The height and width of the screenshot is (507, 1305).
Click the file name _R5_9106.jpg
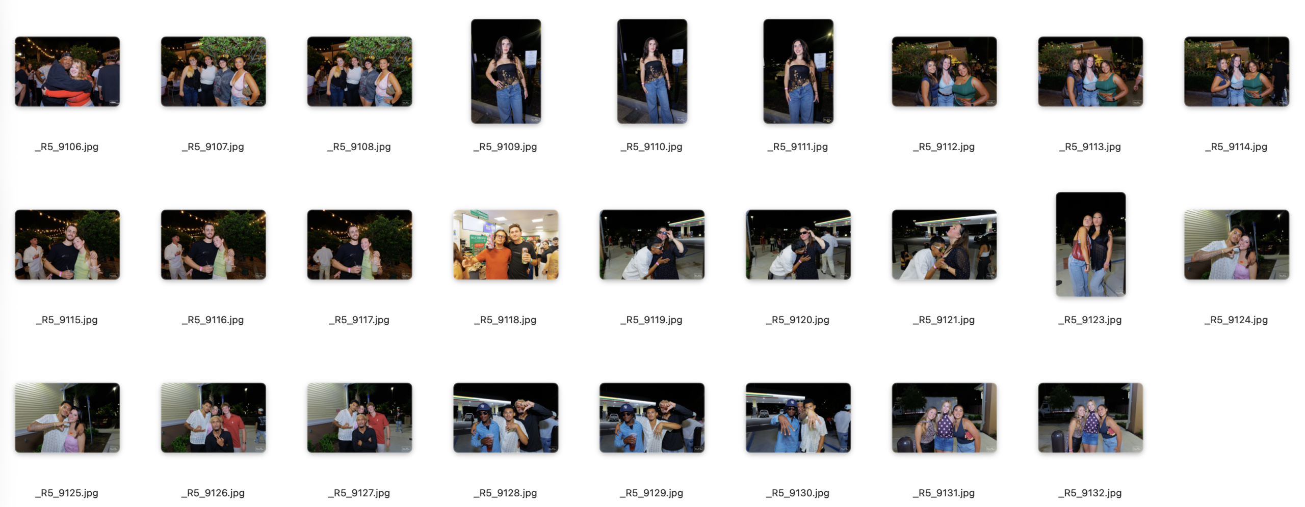67,147
